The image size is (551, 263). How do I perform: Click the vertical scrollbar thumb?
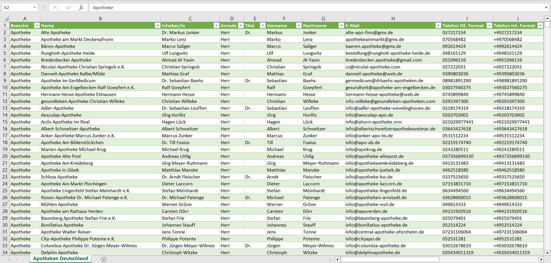click(x=548, y=24)
